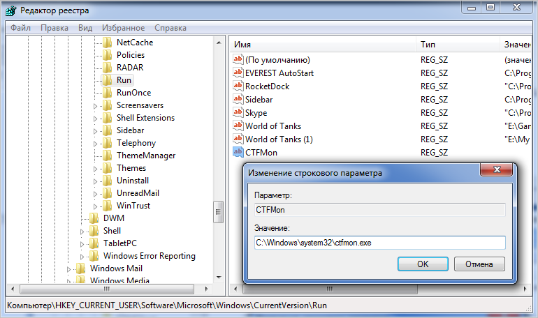Click the CTFMon string value icon
This screenshot has height=318, width=538.
(x=238, y=152)
